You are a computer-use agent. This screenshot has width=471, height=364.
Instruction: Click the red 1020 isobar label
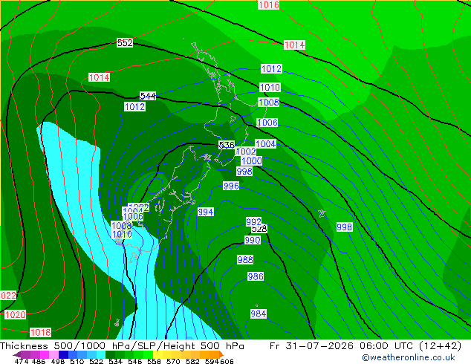pos(16,315)
